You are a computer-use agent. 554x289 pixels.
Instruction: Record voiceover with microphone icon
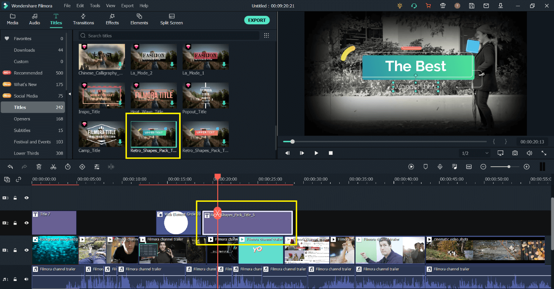coord(440,167)
